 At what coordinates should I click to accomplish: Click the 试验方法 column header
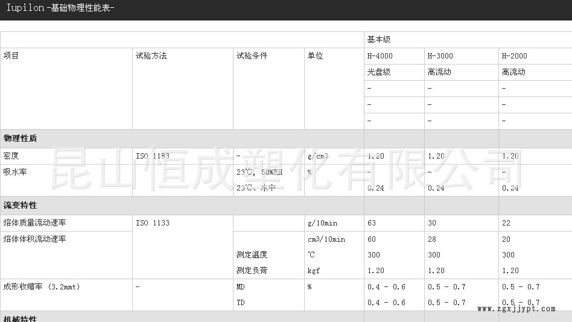[151, 56]
